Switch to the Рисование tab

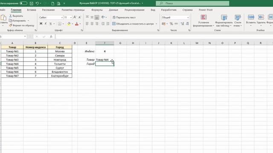click(x=48, y=10)
